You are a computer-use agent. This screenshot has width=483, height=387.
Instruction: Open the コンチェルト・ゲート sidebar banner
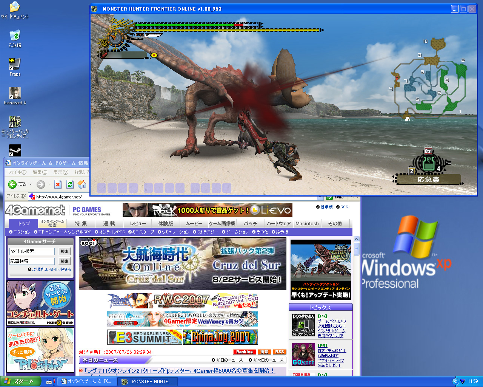click(40, 303)
